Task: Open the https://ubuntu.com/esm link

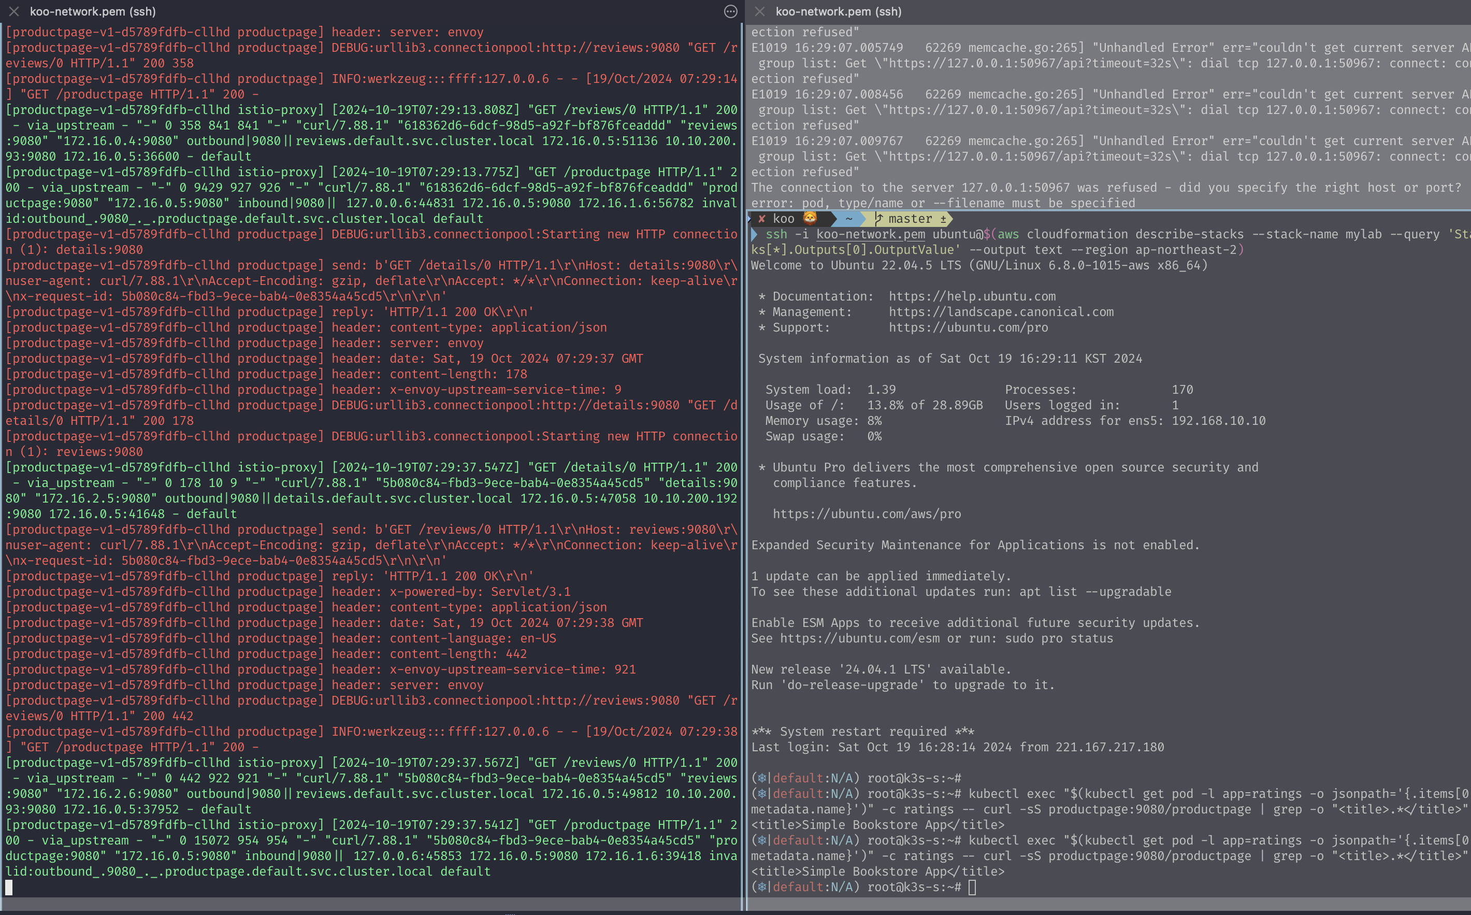Action: (x=859, y=638)
